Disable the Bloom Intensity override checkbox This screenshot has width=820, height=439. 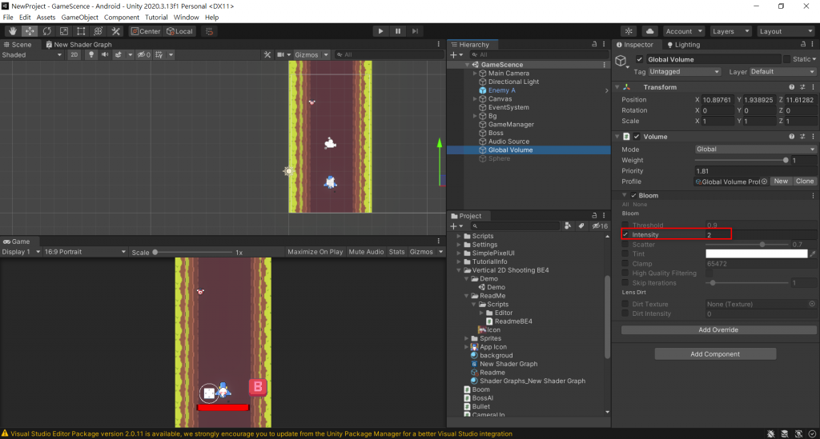(x=625, y=235)
